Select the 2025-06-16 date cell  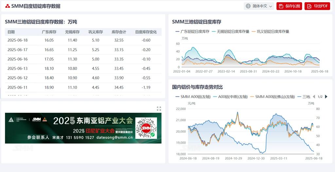pos(18,59)
